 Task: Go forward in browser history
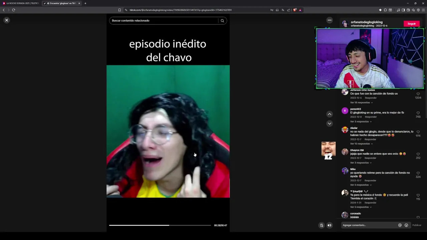pos(9,10)
